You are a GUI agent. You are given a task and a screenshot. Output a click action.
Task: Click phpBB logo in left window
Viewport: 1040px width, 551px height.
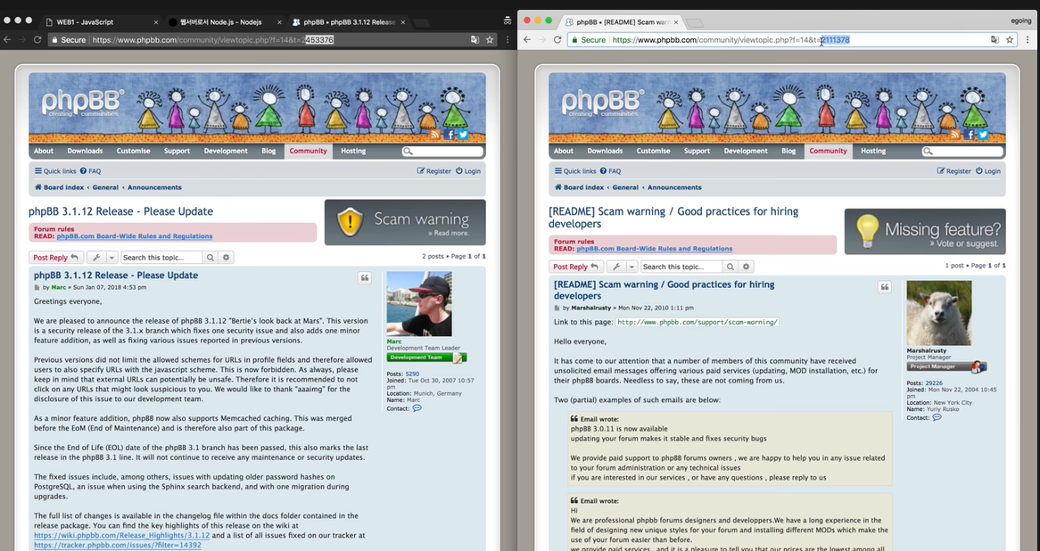click(81, 103)
